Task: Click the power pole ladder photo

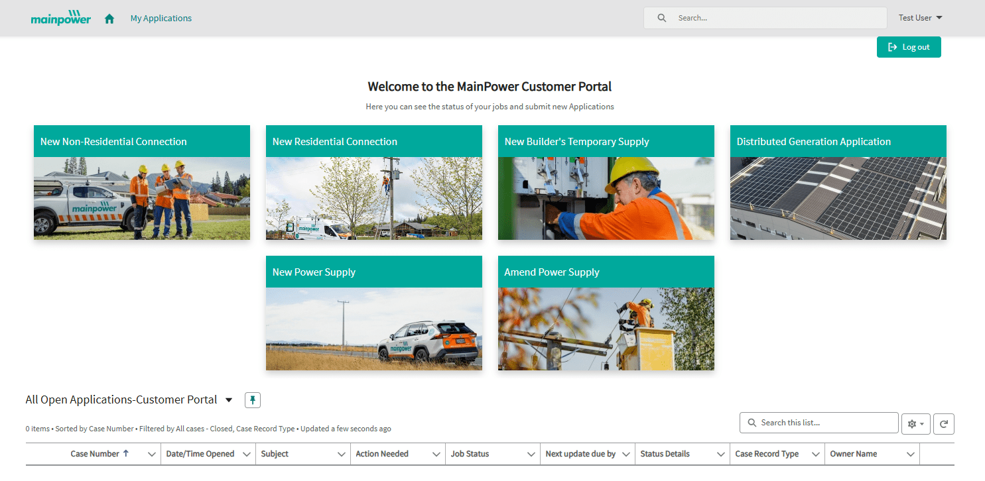Action: pyautogui.click(x=374, y=198)
